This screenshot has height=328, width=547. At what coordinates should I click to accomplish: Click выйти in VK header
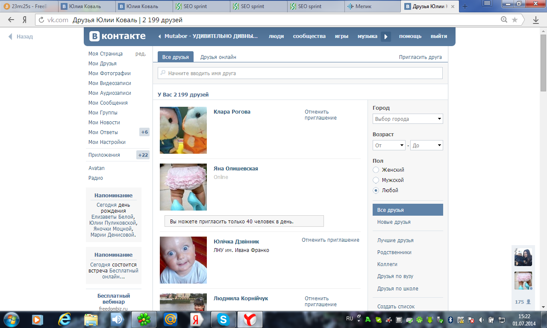pos(439,36)
